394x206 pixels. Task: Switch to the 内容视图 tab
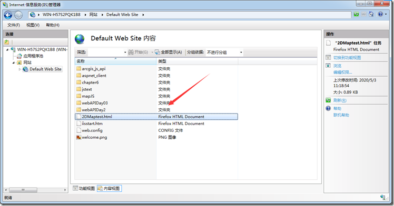click(x=110, y=188)
